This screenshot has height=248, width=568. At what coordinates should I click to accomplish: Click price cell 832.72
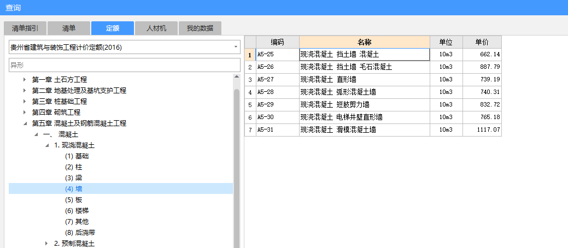coord(482,105)
